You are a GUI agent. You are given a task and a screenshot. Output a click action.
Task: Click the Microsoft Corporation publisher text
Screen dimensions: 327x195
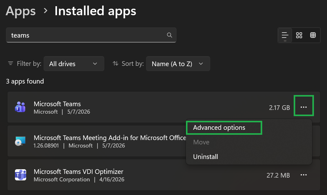pyautogui.click(x=62, y=179)
